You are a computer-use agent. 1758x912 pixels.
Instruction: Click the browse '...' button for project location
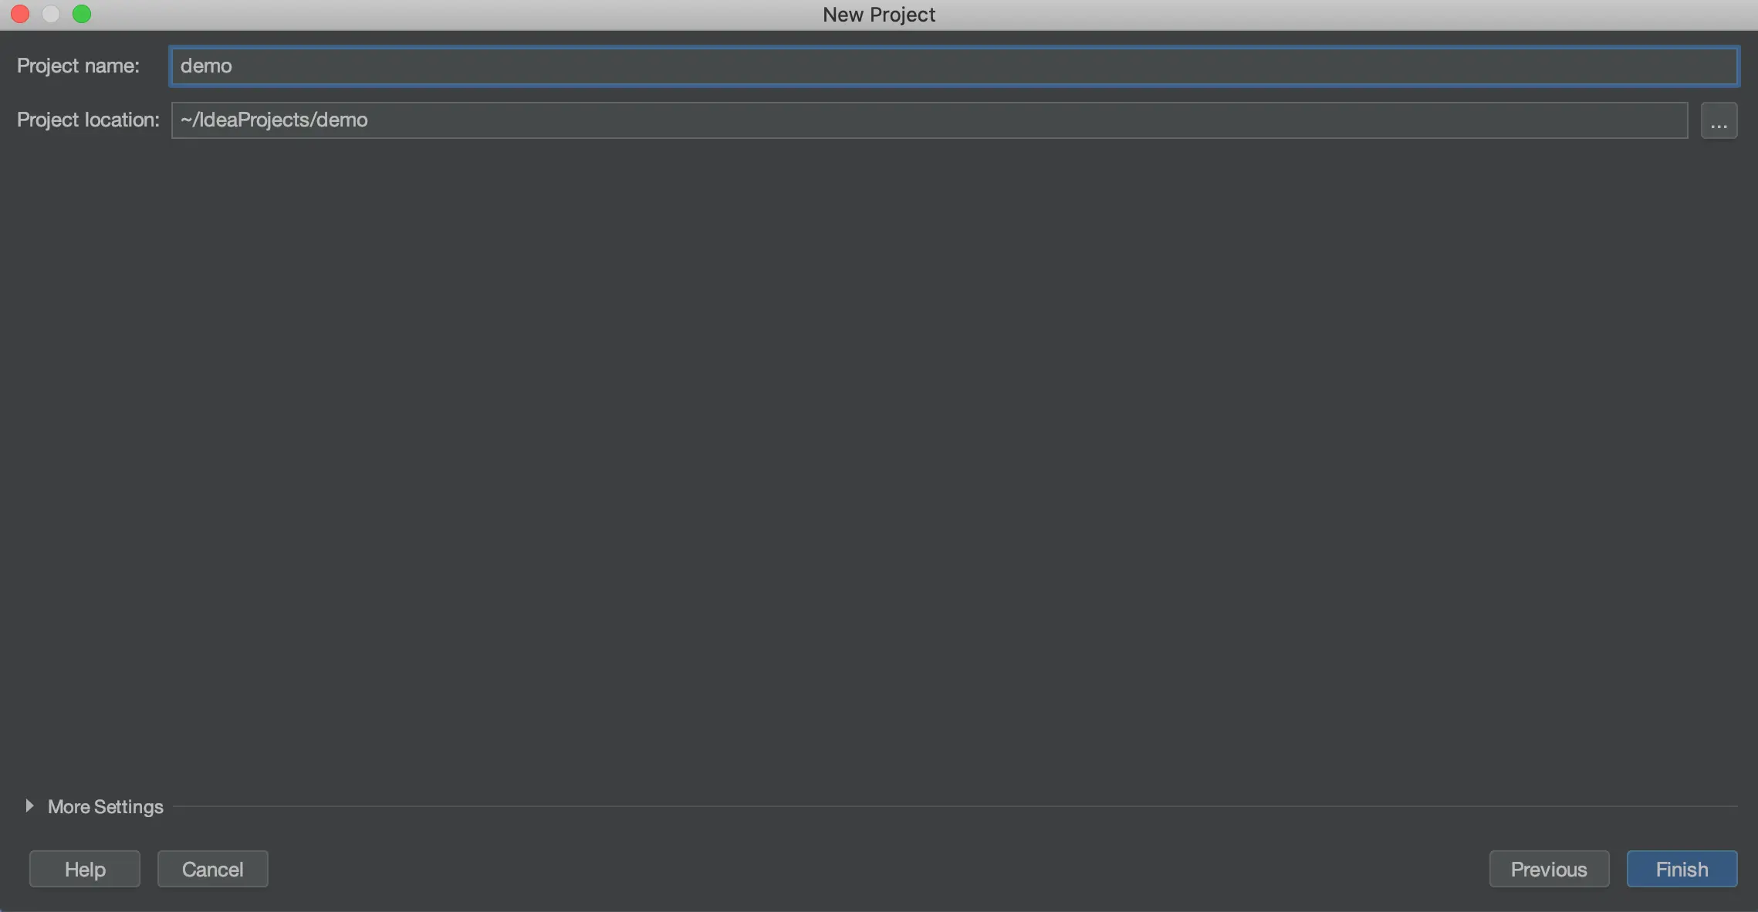(1719, 121)
